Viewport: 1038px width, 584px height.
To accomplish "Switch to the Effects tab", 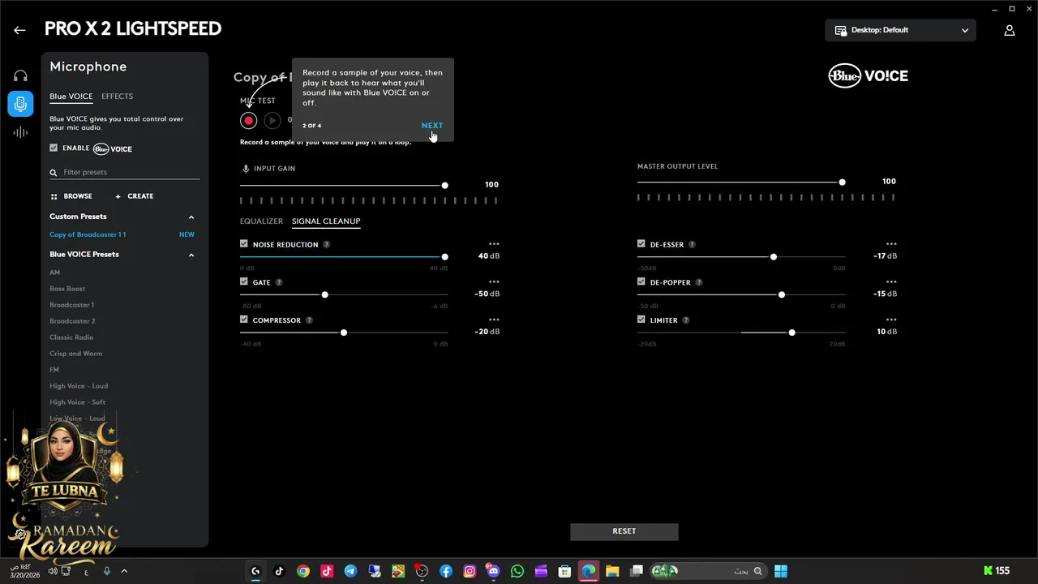I will pyautogui.click(x=117, y=97).
